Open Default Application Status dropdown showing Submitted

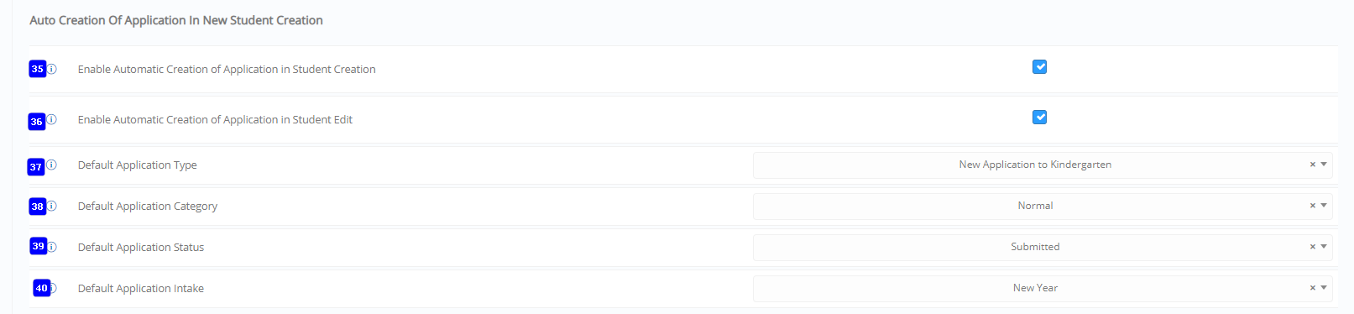coord(1042,247)
